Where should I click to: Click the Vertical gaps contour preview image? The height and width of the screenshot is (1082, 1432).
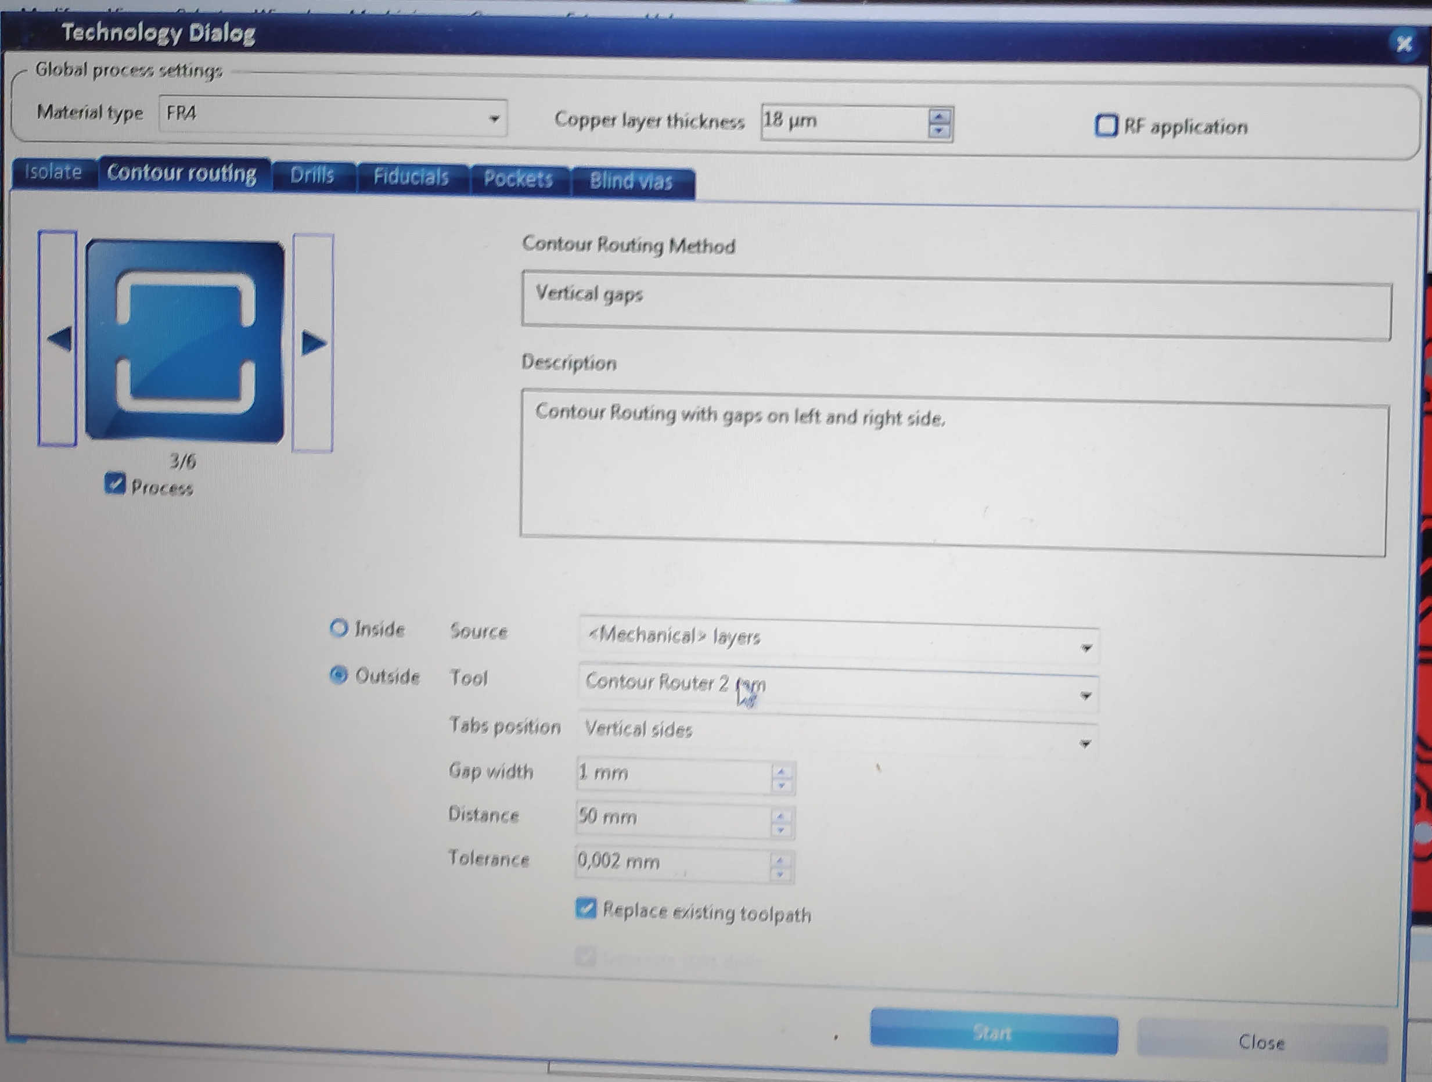185,342
